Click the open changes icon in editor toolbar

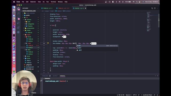pos(152,8)
